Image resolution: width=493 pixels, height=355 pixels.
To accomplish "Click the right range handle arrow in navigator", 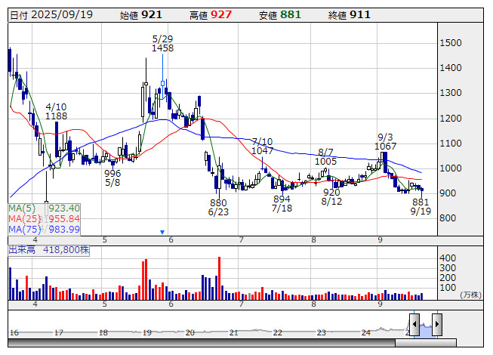I will [436, 323].
